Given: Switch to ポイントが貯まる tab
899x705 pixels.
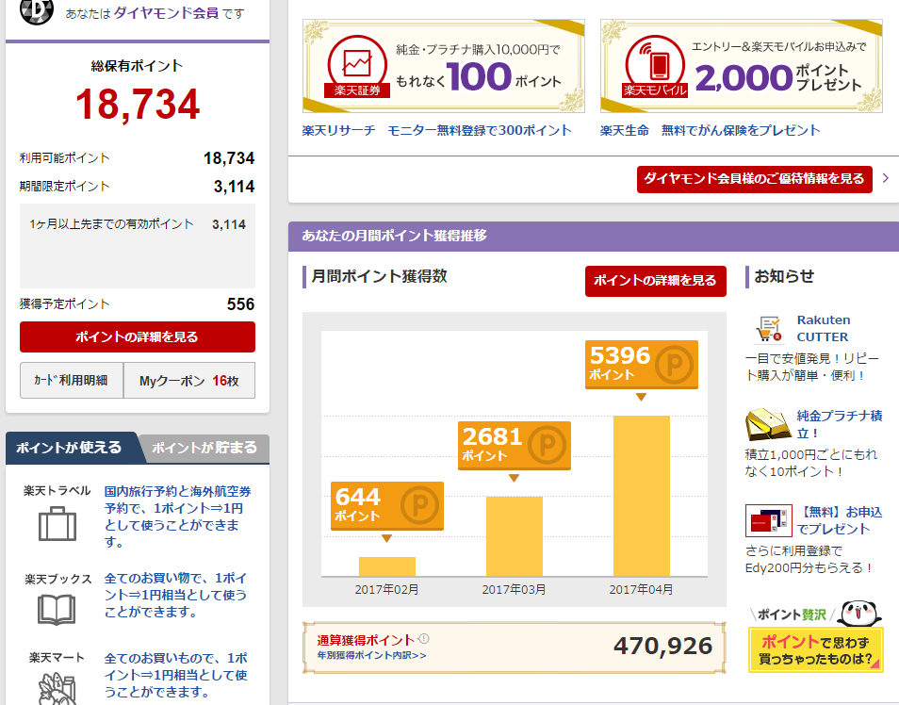Looking at the screenshot, I should coord(204,448).
